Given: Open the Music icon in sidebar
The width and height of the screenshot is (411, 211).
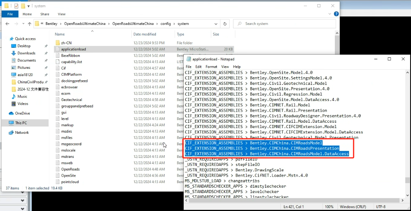Looking at the screenshot, I should point(14,96).
